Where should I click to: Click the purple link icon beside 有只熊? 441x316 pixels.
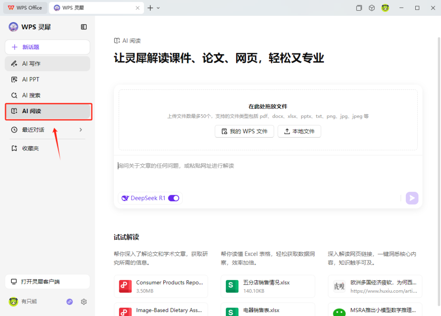[69, 302]
